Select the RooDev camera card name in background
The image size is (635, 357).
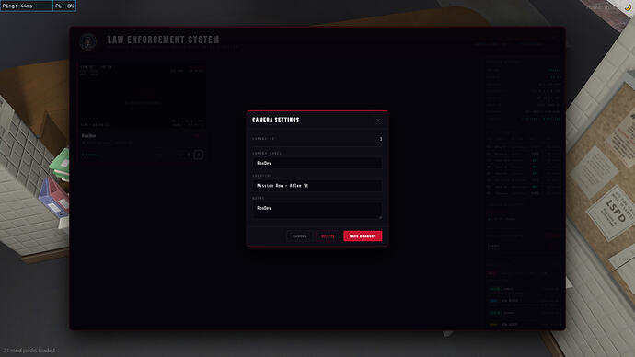tap(89, 136)
